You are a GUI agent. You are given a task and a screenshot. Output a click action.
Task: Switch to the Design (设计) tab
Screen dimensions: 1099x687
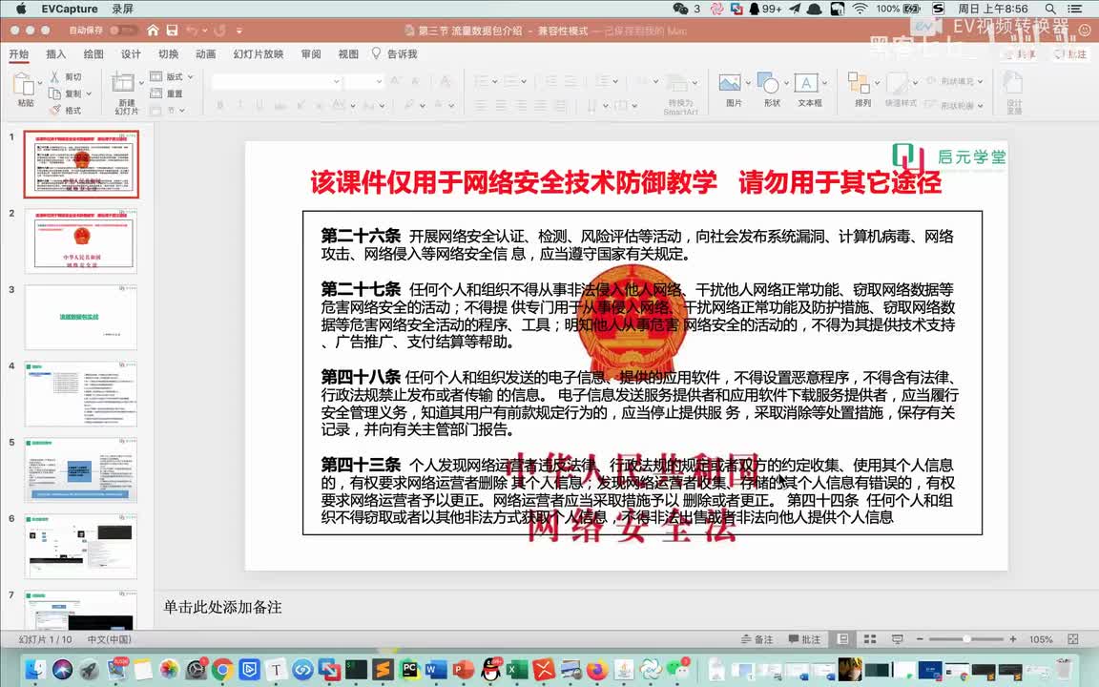point(131,54)
